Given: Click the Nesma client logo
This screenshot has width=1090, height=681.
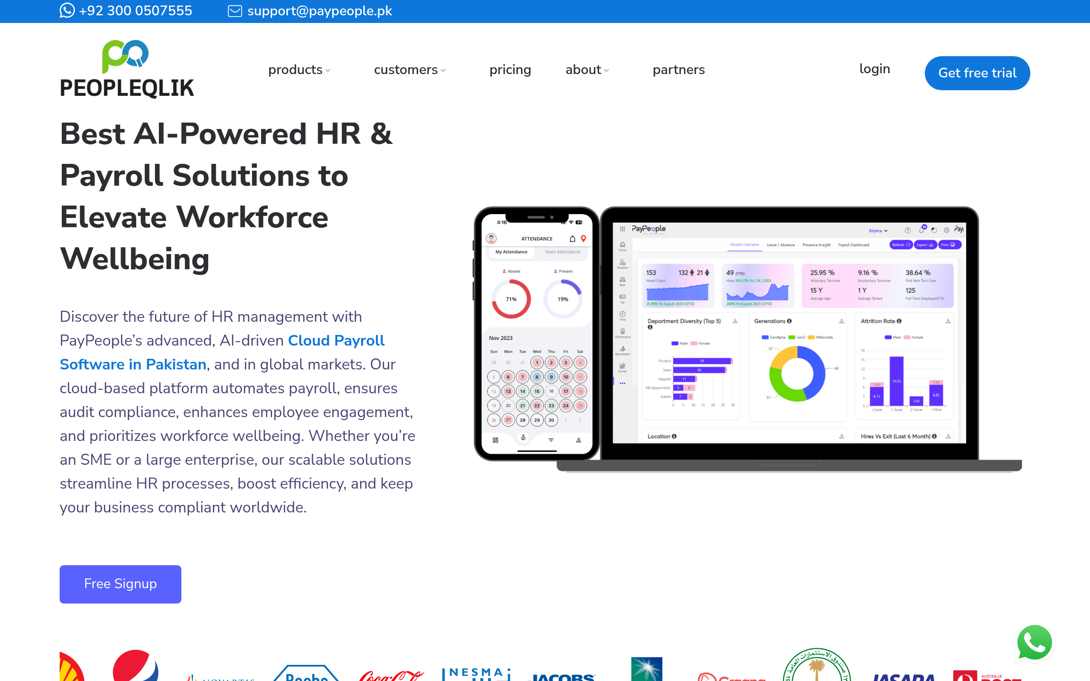Looking at the screenshot, I should [x=476, y=674].
